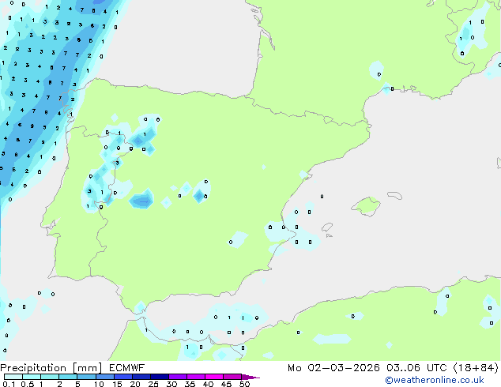Select the '0.5' legend scale label
501x387 pixels.
pos(28,384)
